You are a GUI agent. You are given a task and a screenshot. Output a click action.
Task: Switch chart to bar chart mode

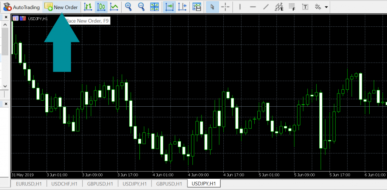[x=88, y=7]
